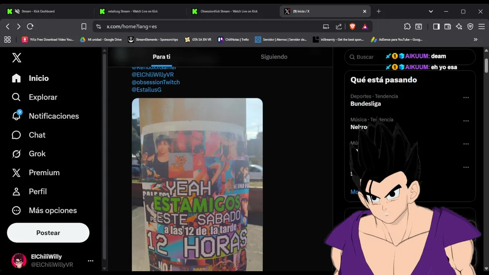Open the bookmarks apps grid icon
The image size is (489, 275).
click(x=7, y=39)
